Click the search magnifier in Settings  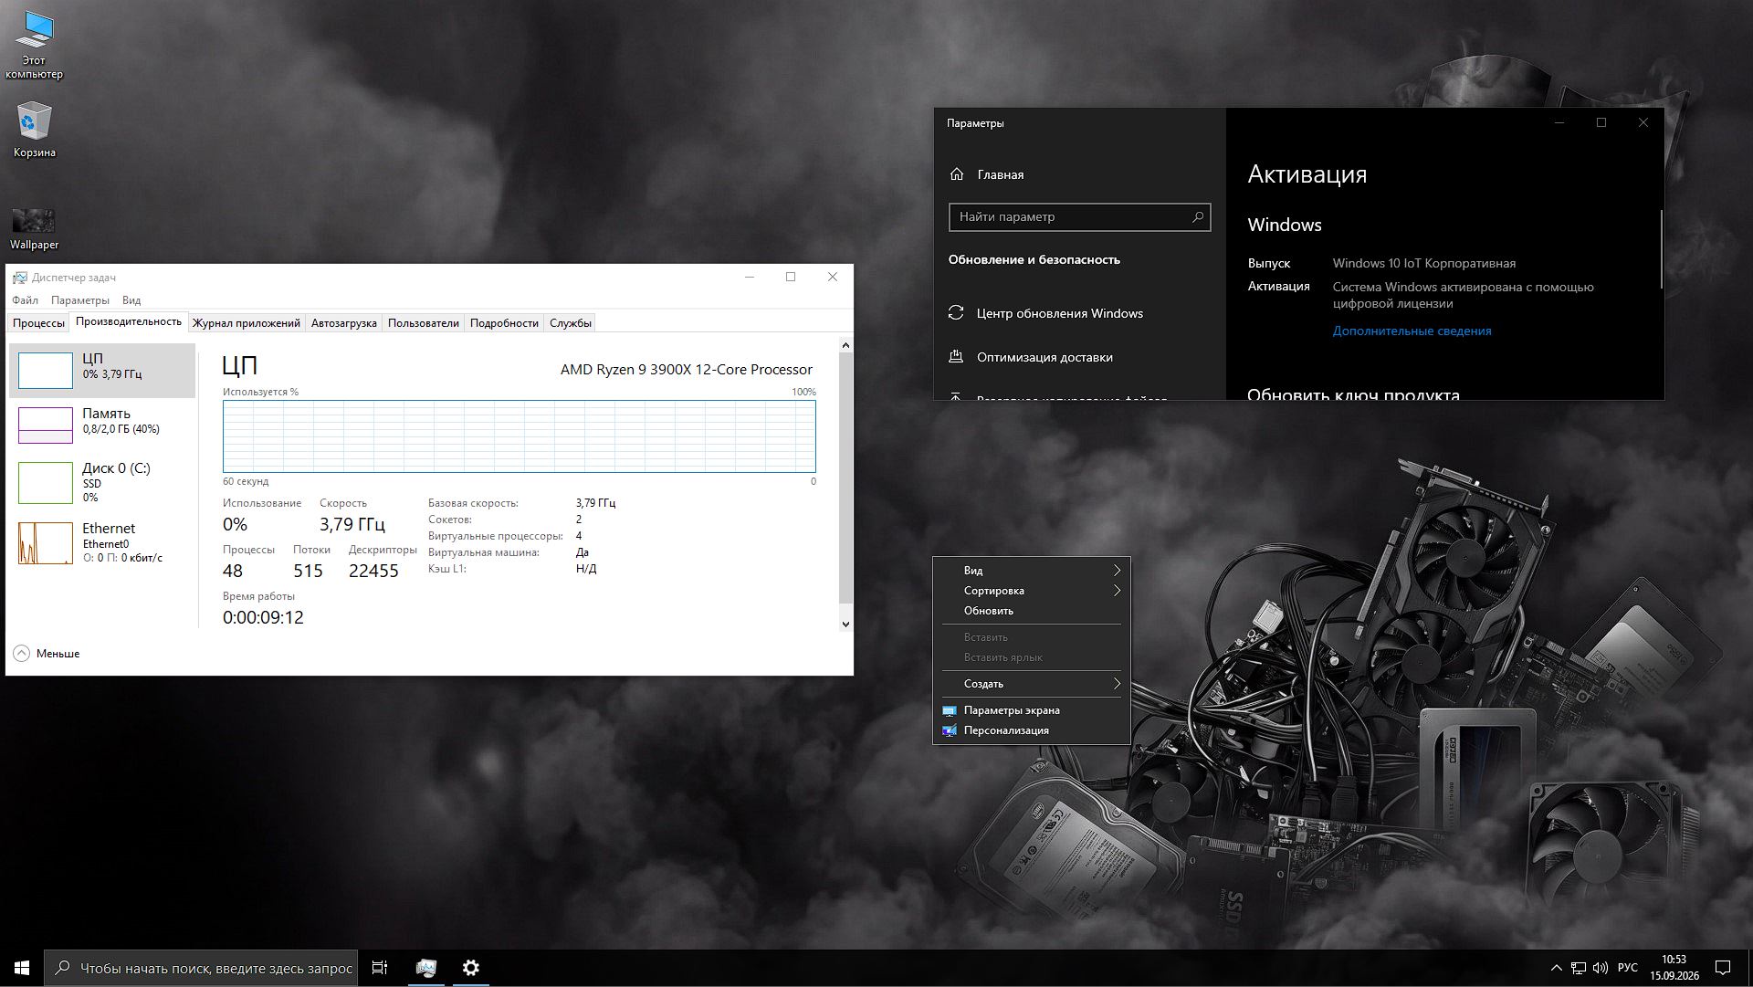pos(1198,216)
